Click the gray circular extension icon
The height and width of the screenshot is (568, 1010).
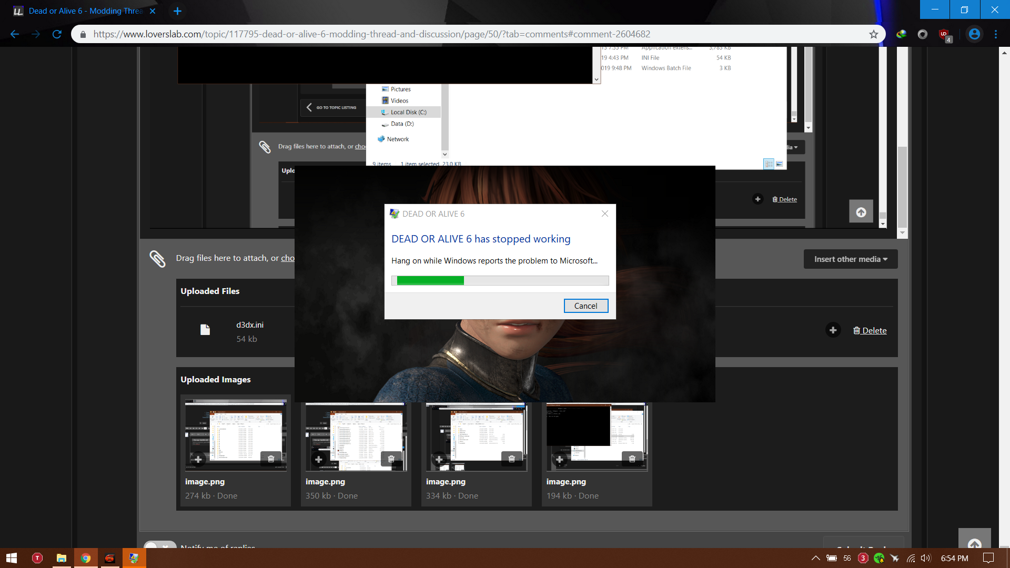pyautogui.click(x=923, y=34)
